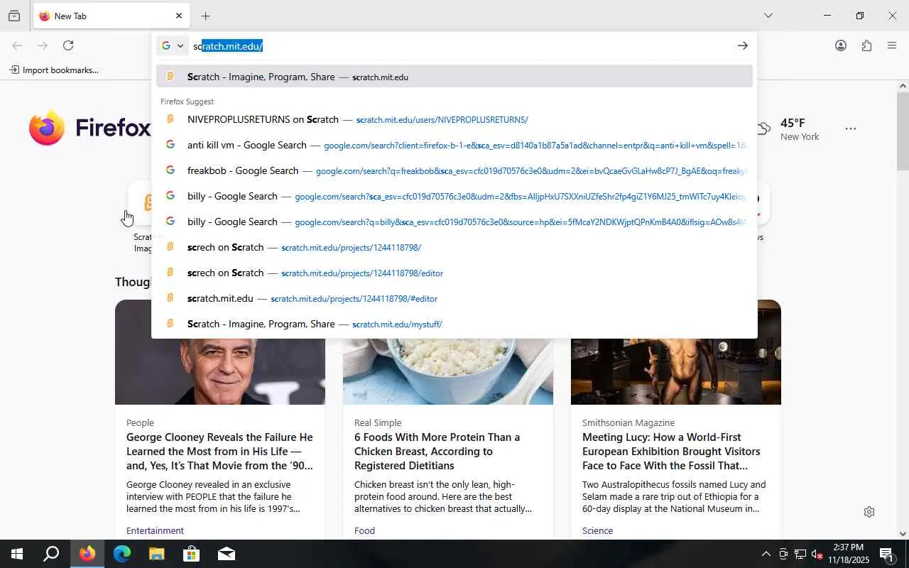Open File Explorer from taskbar
This screenshot has height=568, width=909.
point(157,554)
